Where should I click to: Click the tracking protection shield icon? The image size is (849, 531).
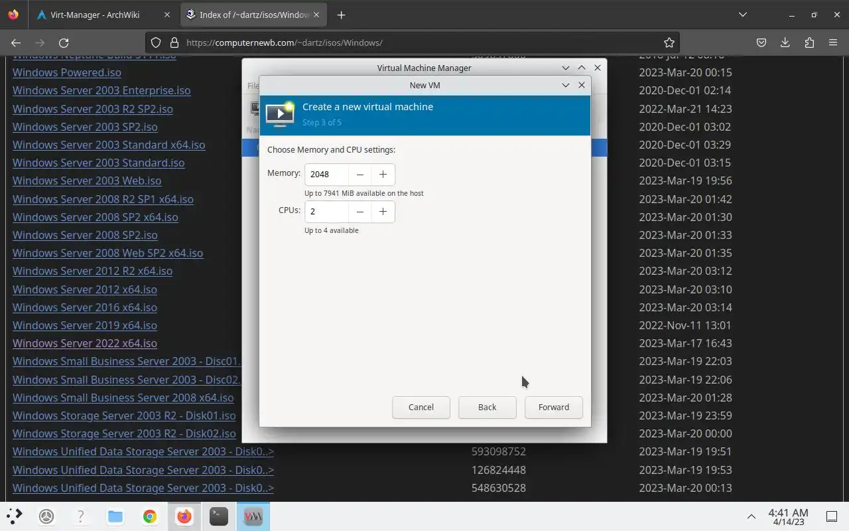(x=156, y=42)
